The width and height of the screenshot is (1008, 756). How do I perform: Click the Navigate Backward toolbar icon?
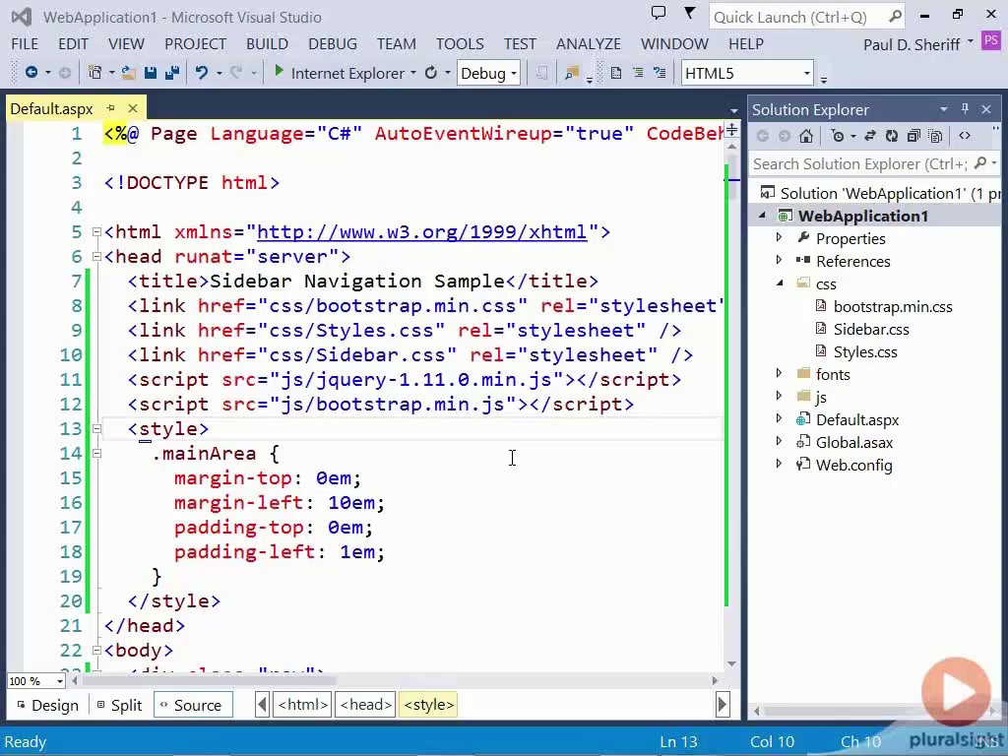click(x=31, y=73)
